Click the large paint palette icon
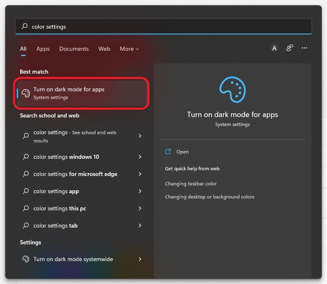The width and height of the screenshot is (327, 284). [x=232, y=90]
